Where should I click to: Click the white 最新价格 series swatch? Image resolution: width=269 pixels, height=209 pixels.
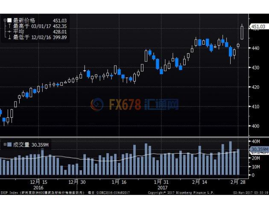point(10,20)
